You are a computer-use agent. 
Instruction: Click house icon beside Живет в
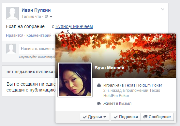(x=99, y=104)
